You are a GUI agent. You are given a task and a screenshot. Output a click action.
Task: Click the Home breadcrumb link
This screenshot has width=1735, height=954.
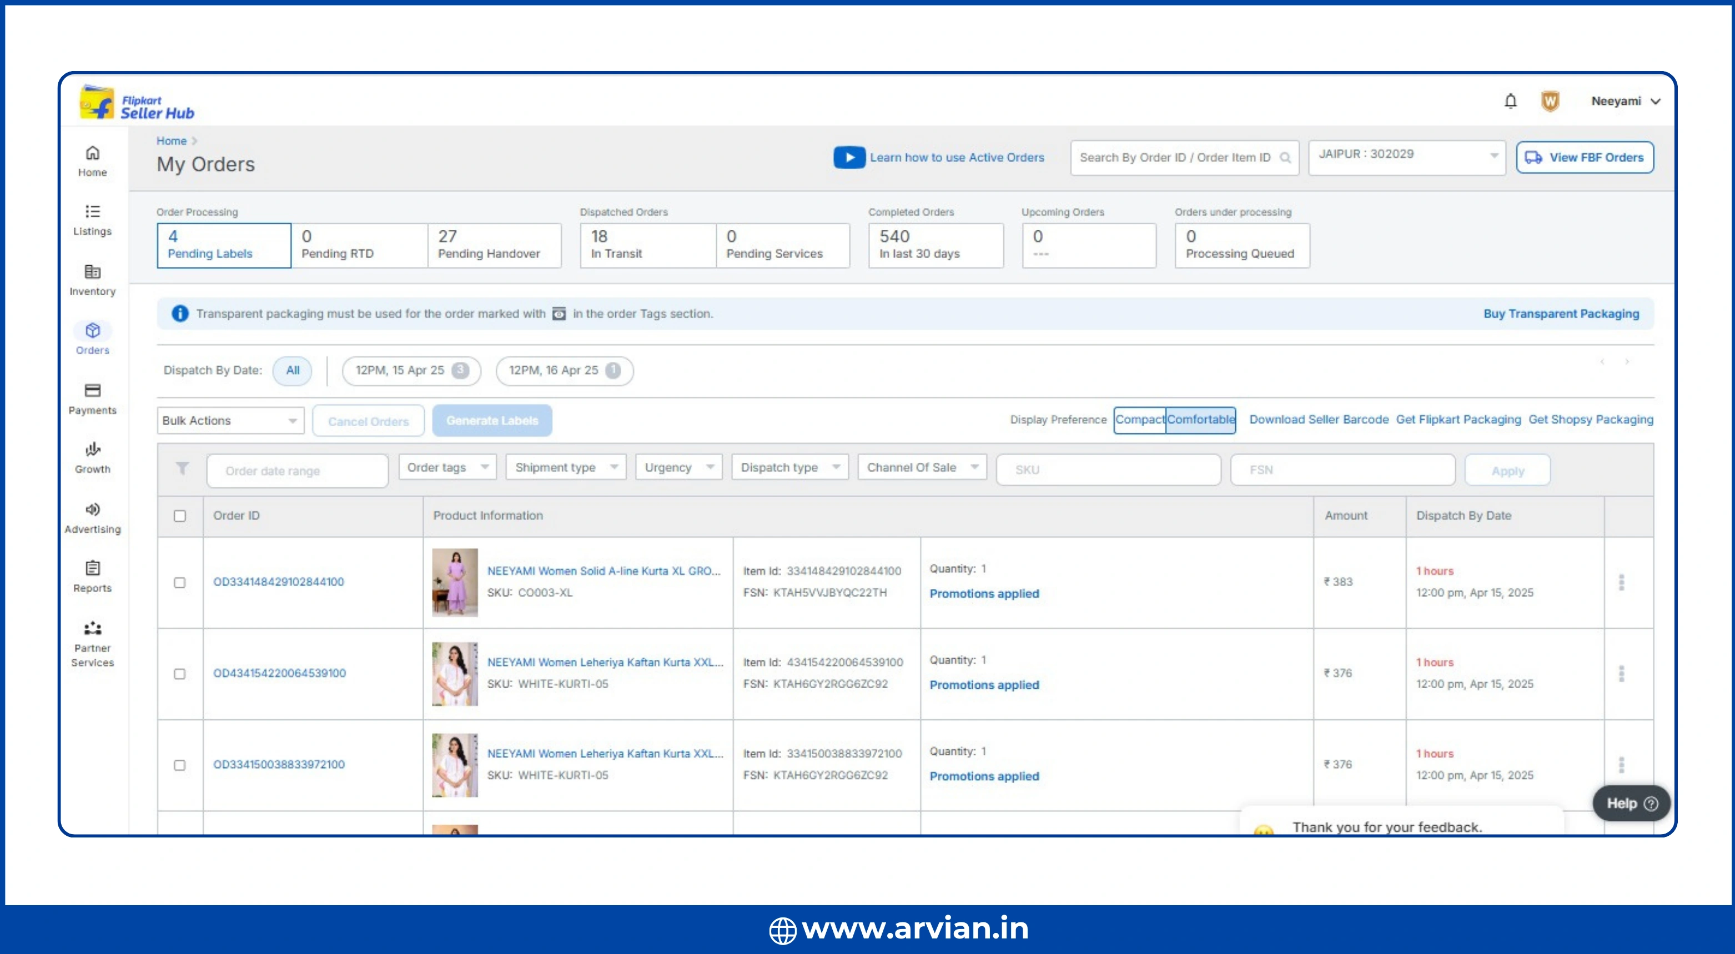(171, 141)
